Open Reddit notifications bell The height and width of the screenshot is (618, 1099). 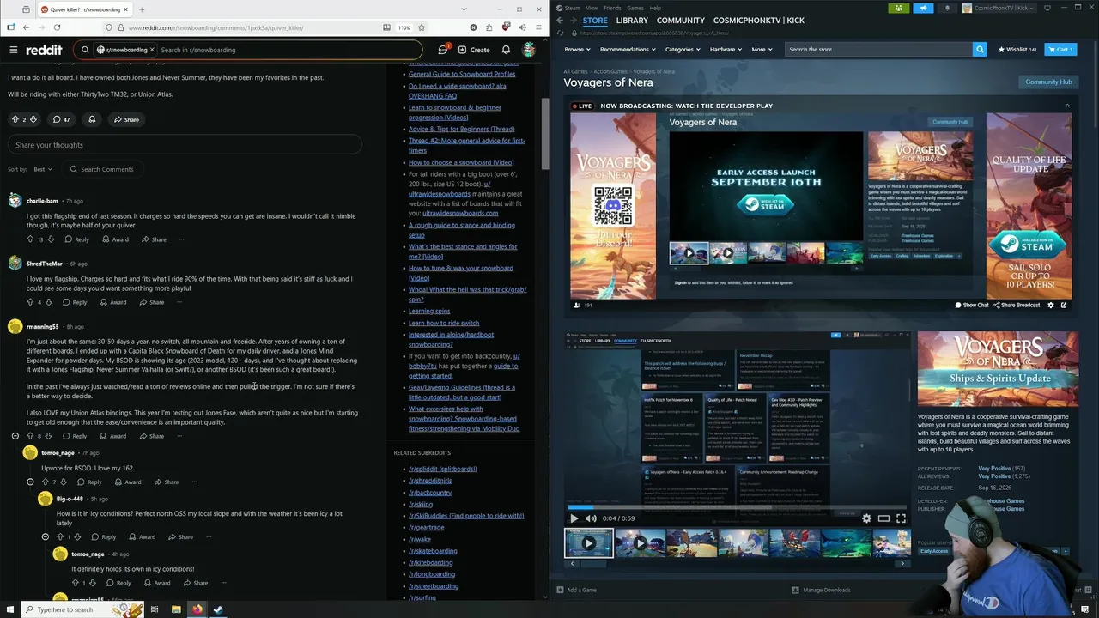pyautogui.click(x=506, y=50)
